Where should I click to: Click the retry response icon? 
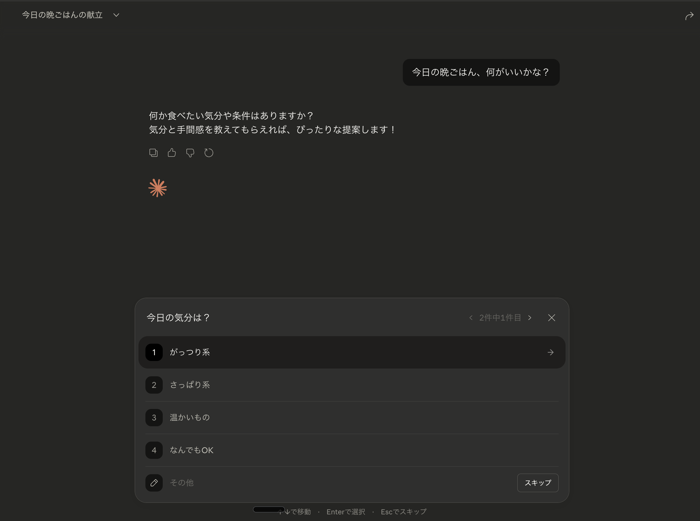pyautogui.click(x=209, y=153)
